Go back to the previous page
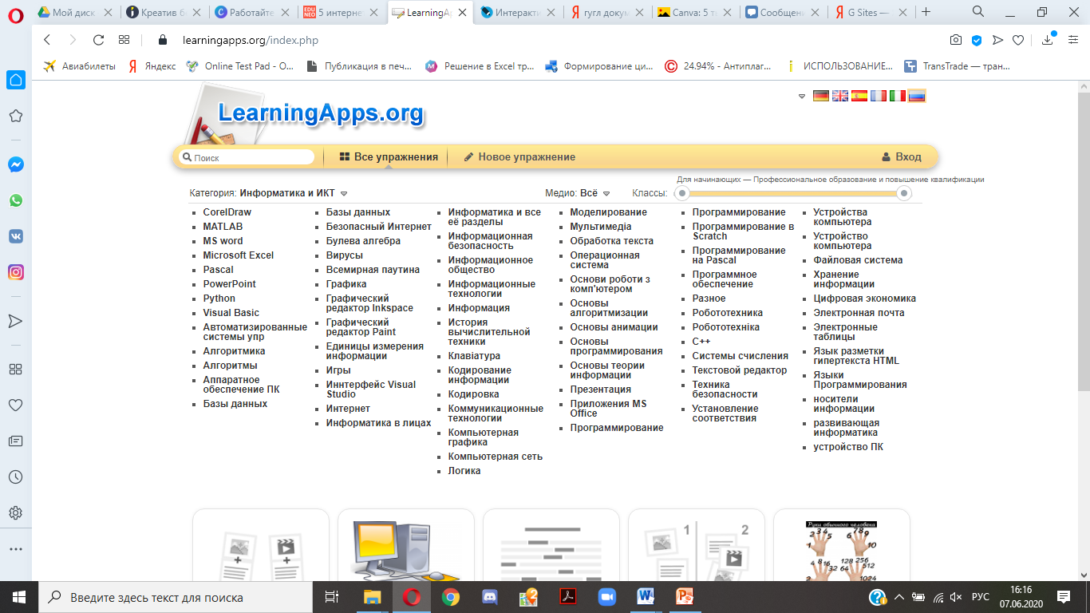 tap(47, 40)
